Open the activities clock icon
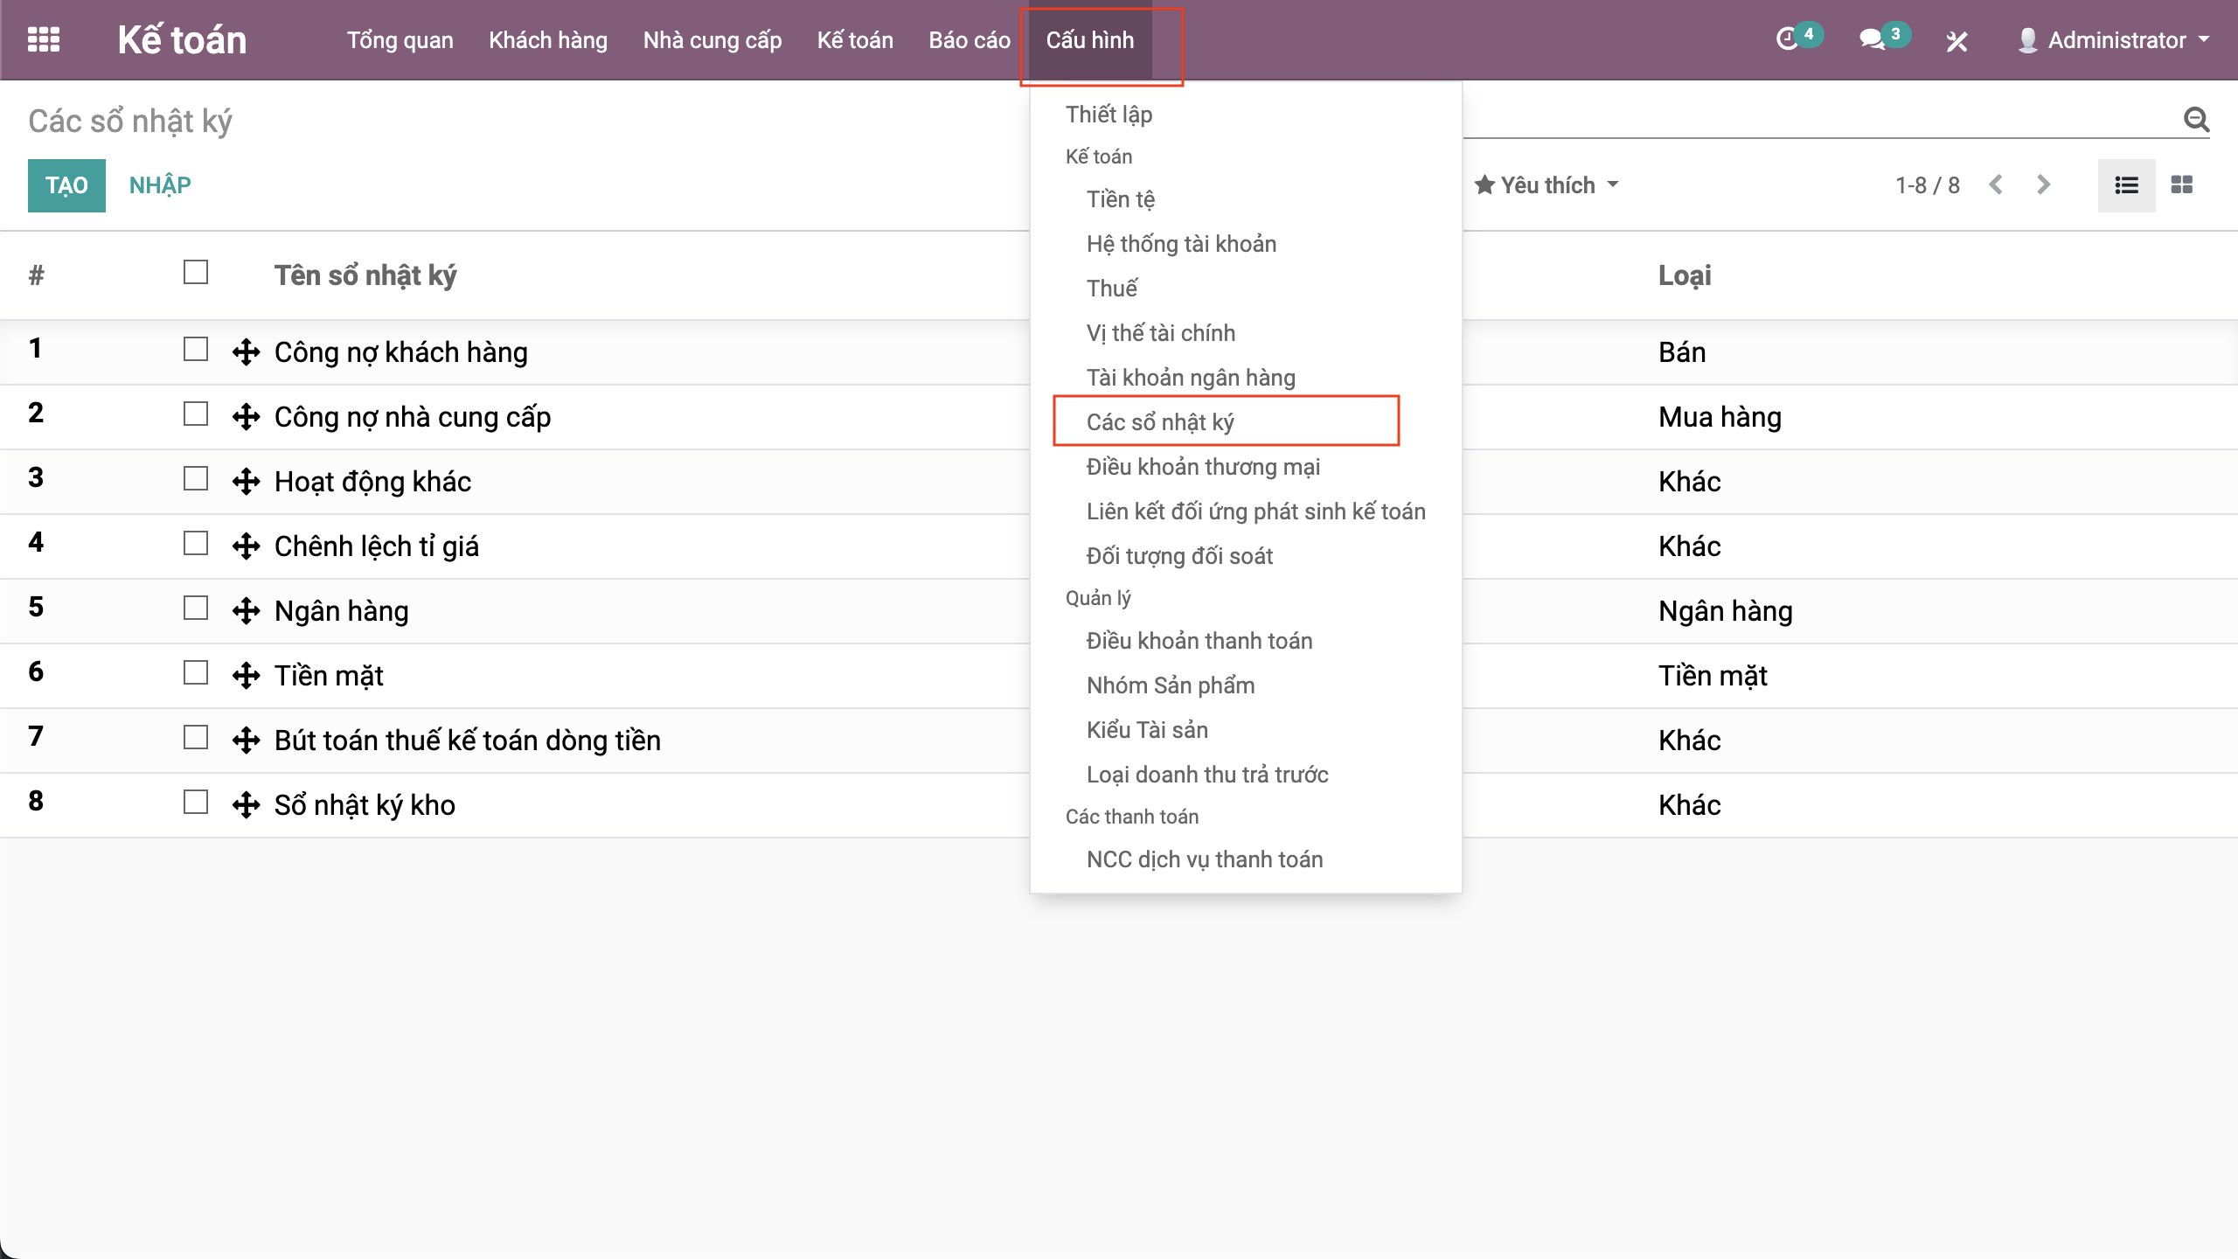 1788,39
